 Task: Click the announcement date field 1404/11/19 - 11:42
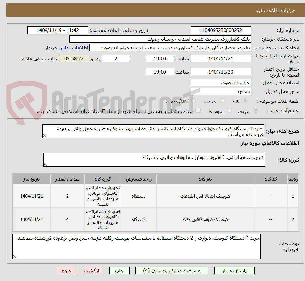tap(58, 30)
